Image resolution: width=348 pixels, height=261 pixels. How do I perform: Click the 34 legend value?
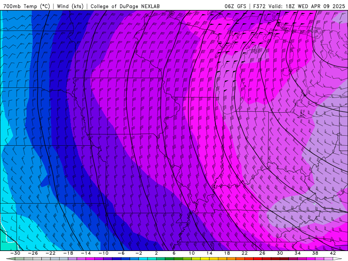[298, 253]
